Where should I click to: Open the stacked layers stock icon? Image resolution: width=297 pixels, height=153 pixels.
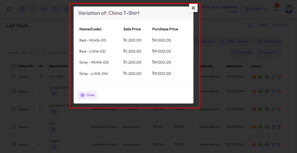point(45,9)
